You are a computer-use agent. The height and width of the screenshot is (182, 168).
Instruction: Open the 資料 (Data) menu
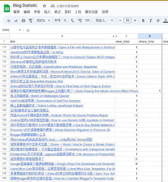point(68,12)
